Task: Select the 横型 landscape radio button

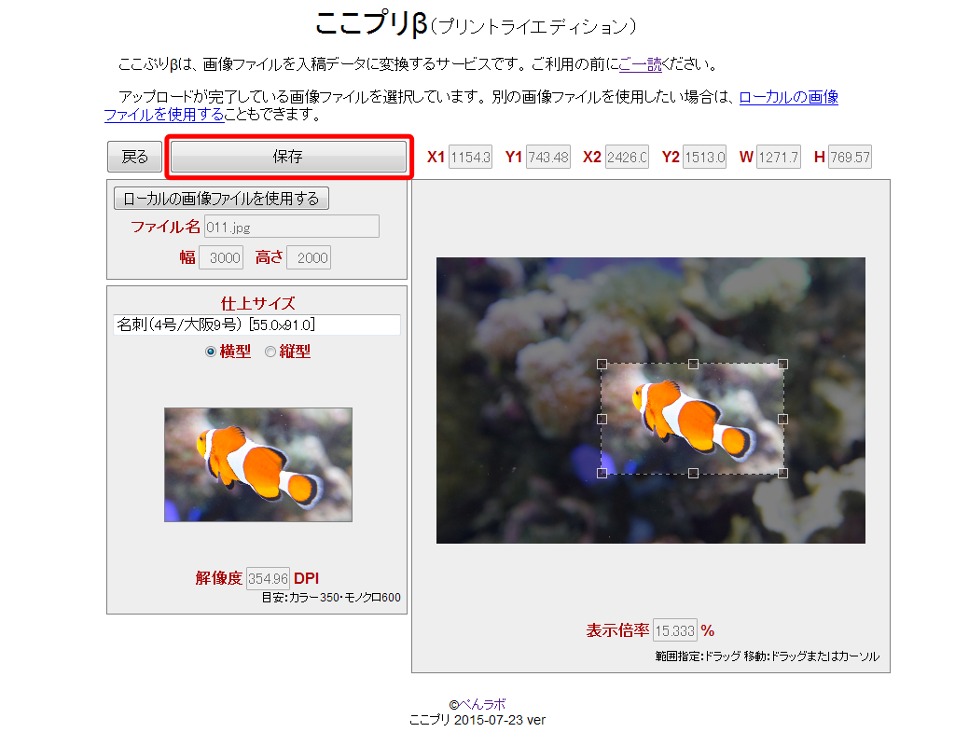Action: pyautogui.click(x=211, y=352)
